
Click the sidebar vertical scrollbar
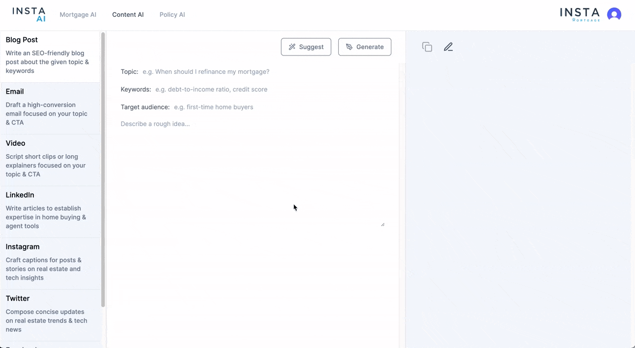[103, 169]
